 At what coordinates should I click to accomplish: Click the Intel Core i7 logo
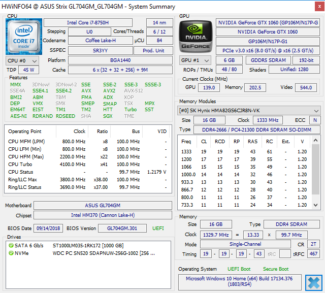pyautogui.click(x=24, y=37)
